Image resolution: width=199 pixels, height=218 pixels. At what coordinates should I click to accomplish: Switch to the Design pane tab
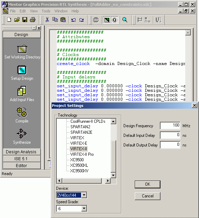pyautogui.click(x=22, y=34)
